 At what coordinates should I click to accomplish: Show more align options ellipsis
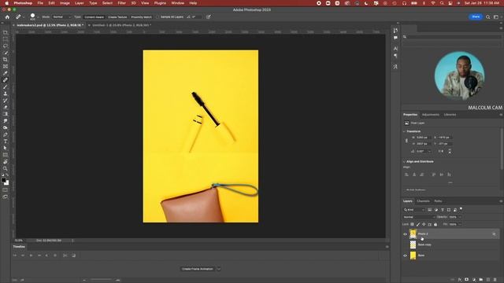450,182
